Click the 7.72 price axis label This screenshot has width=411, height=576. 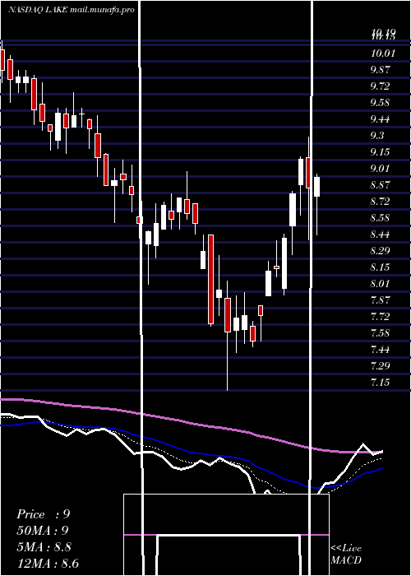[x=380, y=317]
